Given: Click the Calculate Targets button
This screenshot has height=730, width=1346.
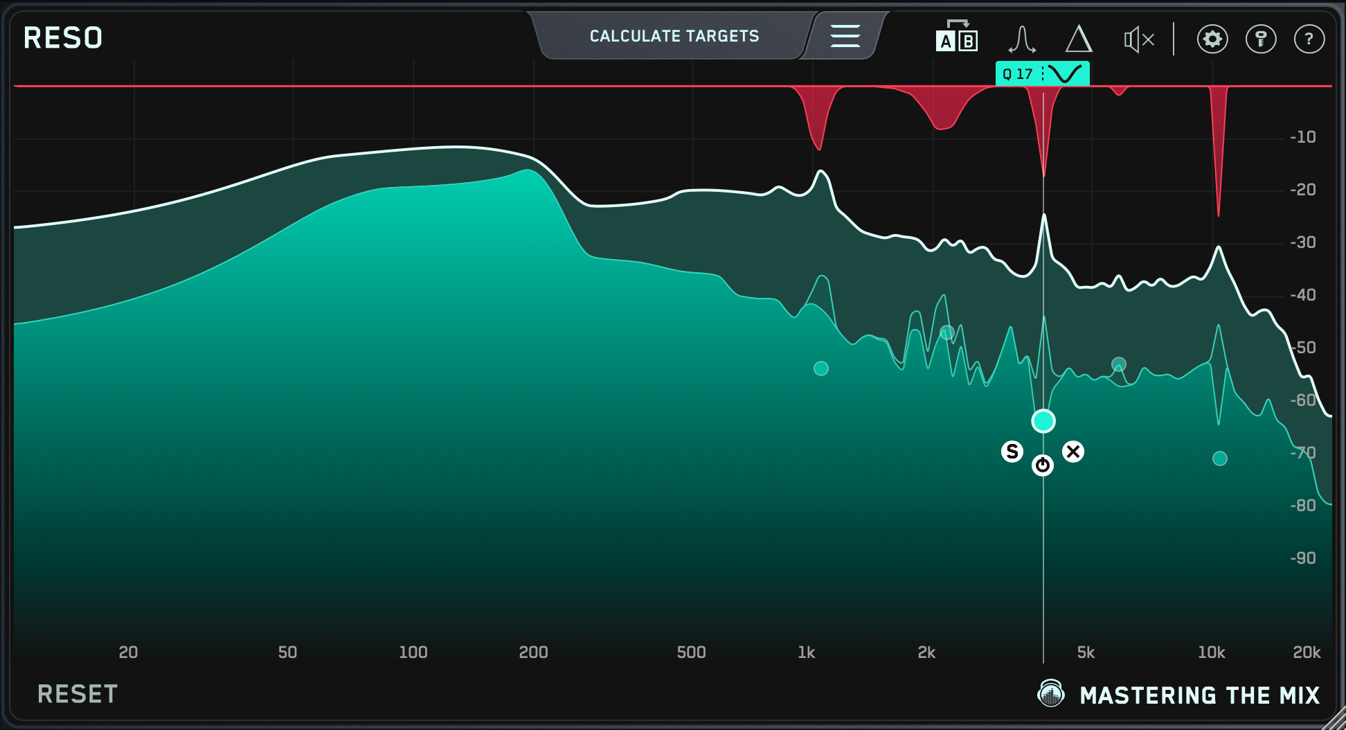Looking at the screenshot, I should click(674, 36).
